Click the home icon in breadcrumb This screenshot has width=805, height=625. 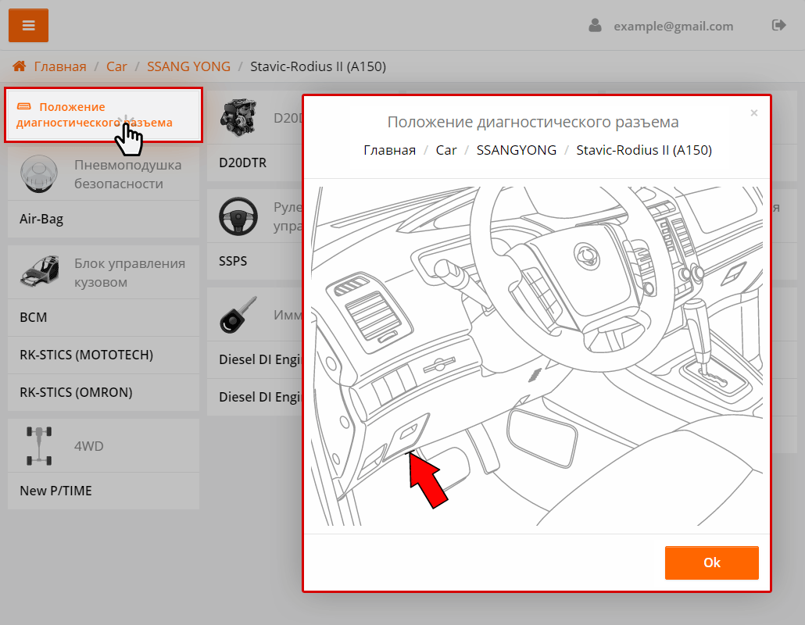[20, 66]
